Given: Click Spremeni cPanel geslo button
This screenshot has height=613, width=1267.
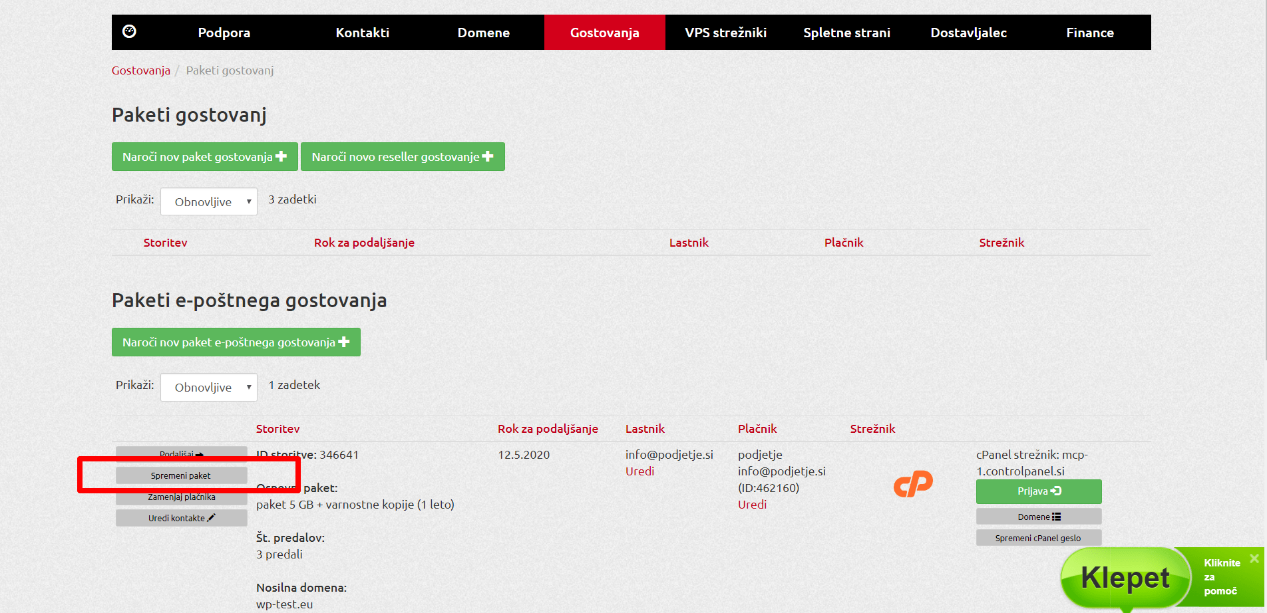Looking at the screenshot, I should point(1038,538).
